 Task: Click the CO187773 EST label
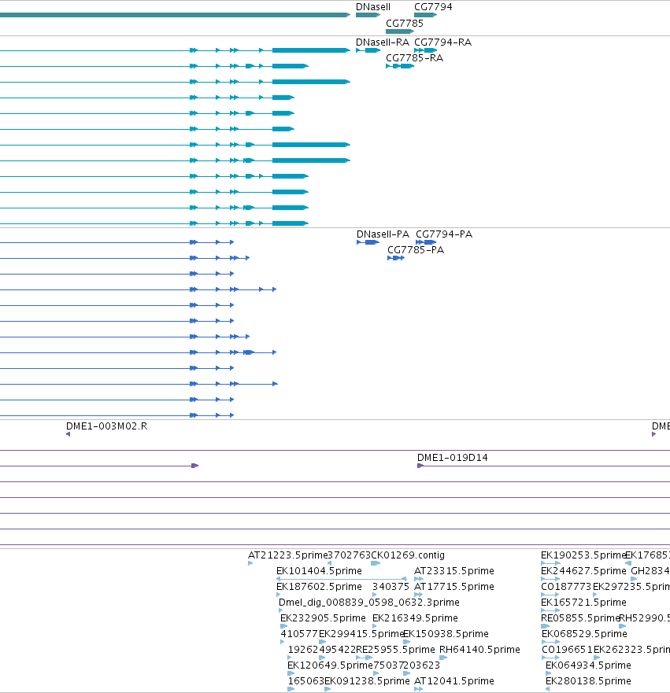click(566, 587)
